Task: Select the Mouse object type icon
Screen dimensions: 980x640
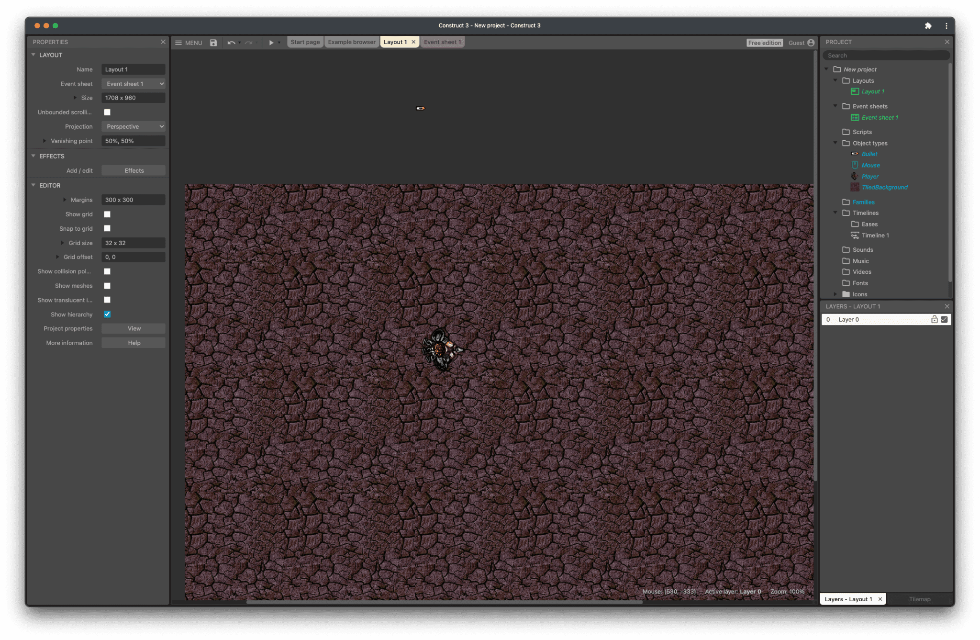Action: 855,165
